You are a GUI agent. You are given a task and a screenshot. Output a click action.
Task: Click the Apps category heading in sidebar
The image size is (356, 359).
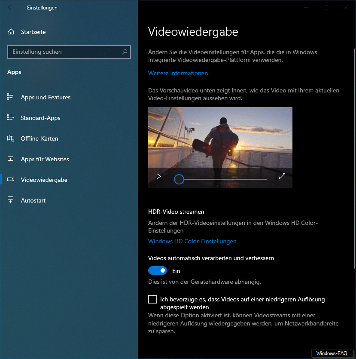point(14,72)
